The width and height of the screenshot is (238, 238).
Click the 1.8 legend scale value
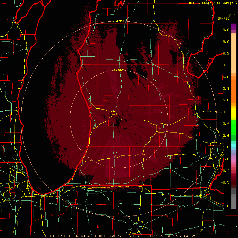tap(226, 147)
